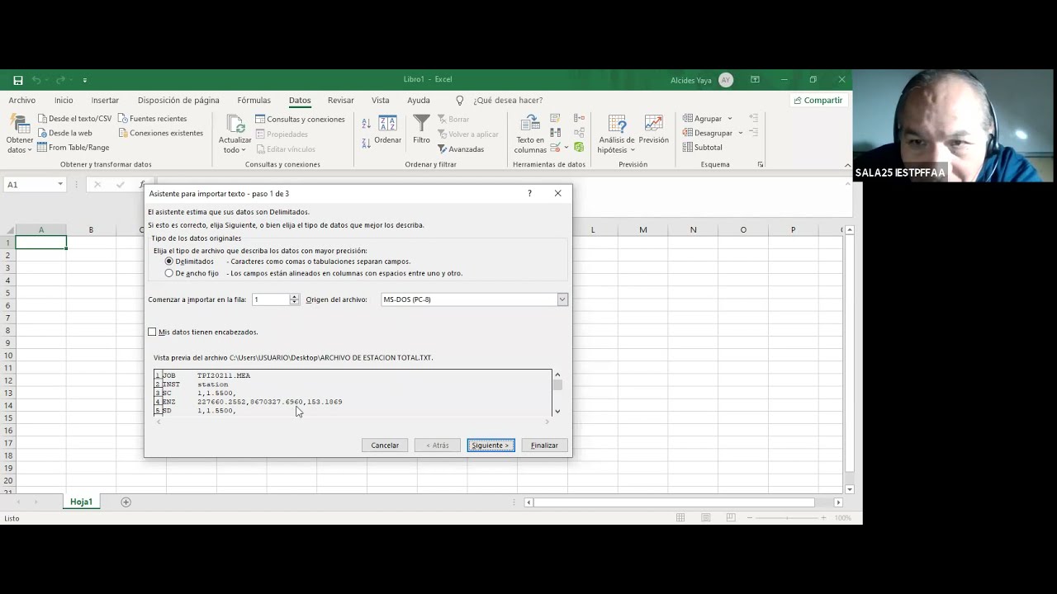Add a new sheet with plus icon

(126, 502)
